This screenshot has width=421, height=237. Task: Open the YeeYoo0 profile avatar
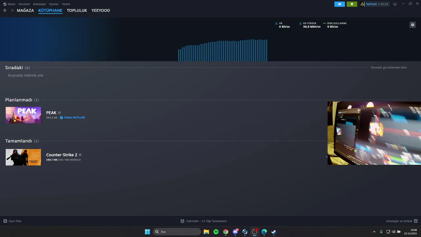pyautogui.click(x=362, y=4)
